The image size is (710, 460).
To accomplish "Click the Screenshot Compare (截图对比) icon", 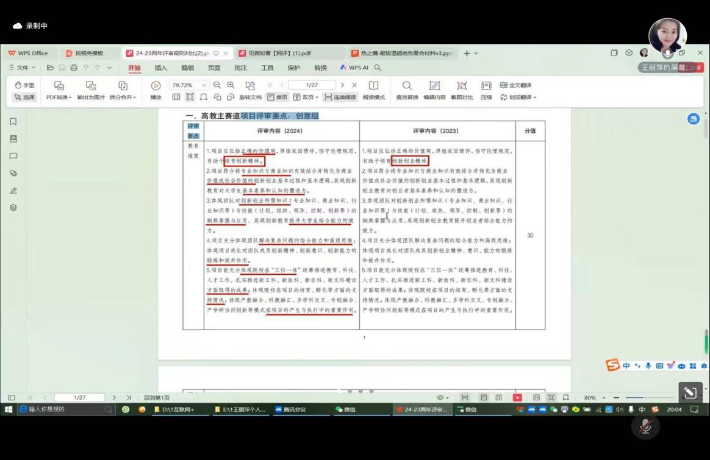I will [462, 86].
